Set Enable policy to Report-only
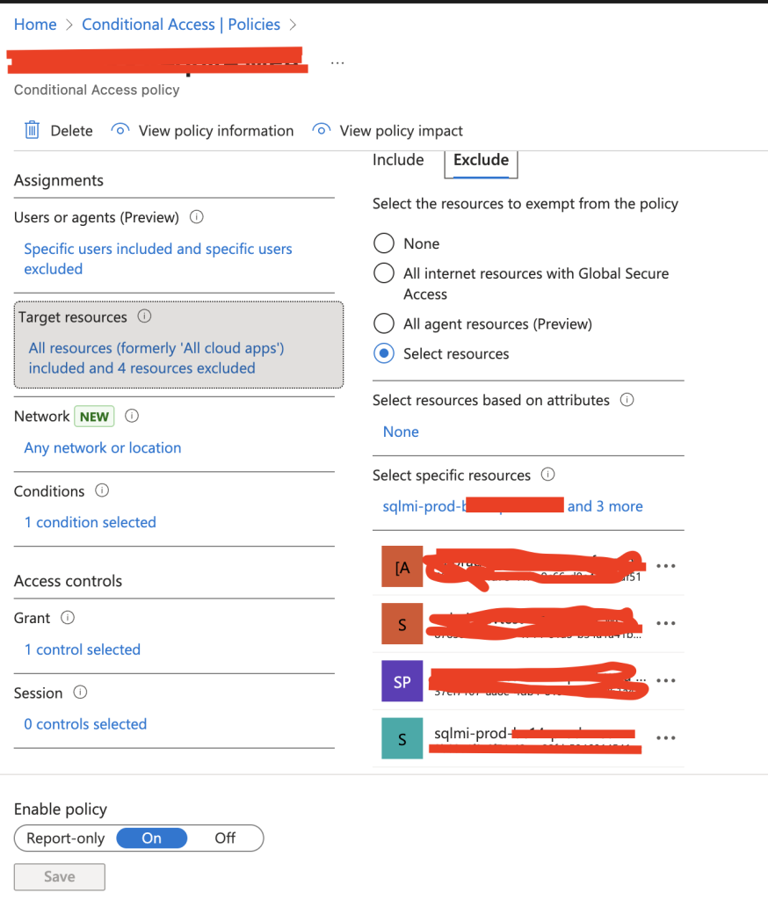 (x=66, y=838)
